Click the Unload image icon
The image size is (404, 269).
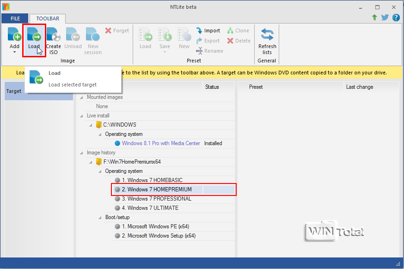tap(73, 34)
